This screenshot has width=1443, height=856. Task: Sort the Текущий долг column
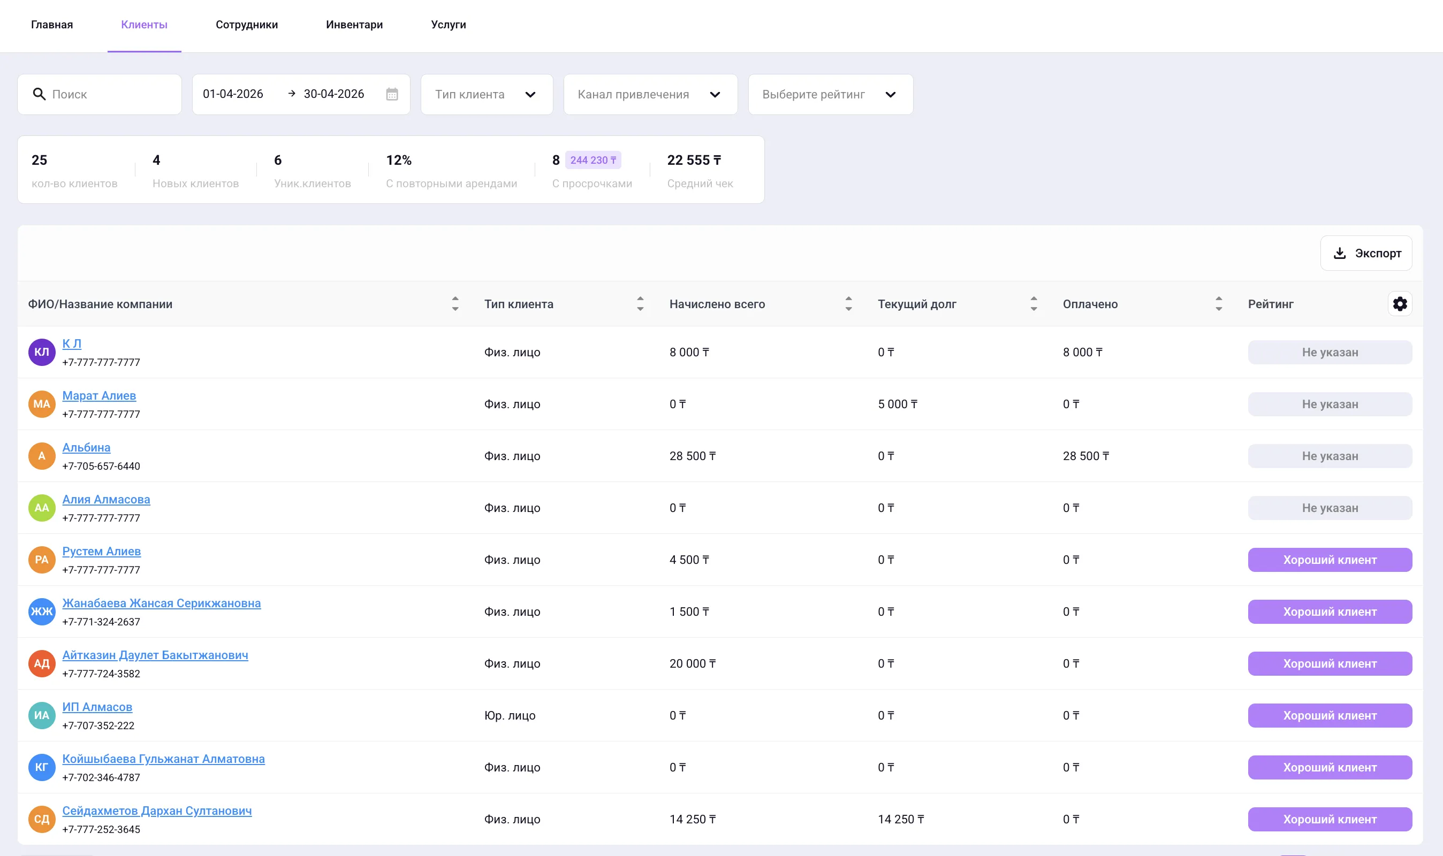[1034, 304]
